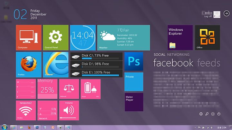Click the Power battery tile
The image size is (232, 130).
click(x=91, y=89)
